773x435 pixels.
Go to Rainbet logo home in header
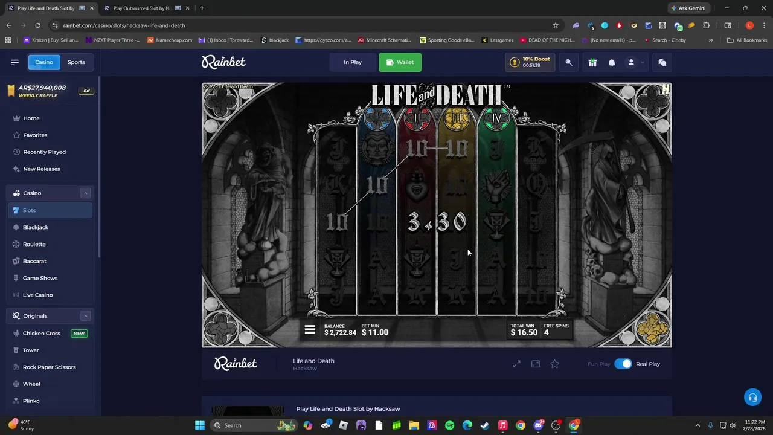click(x=223, y=62)
